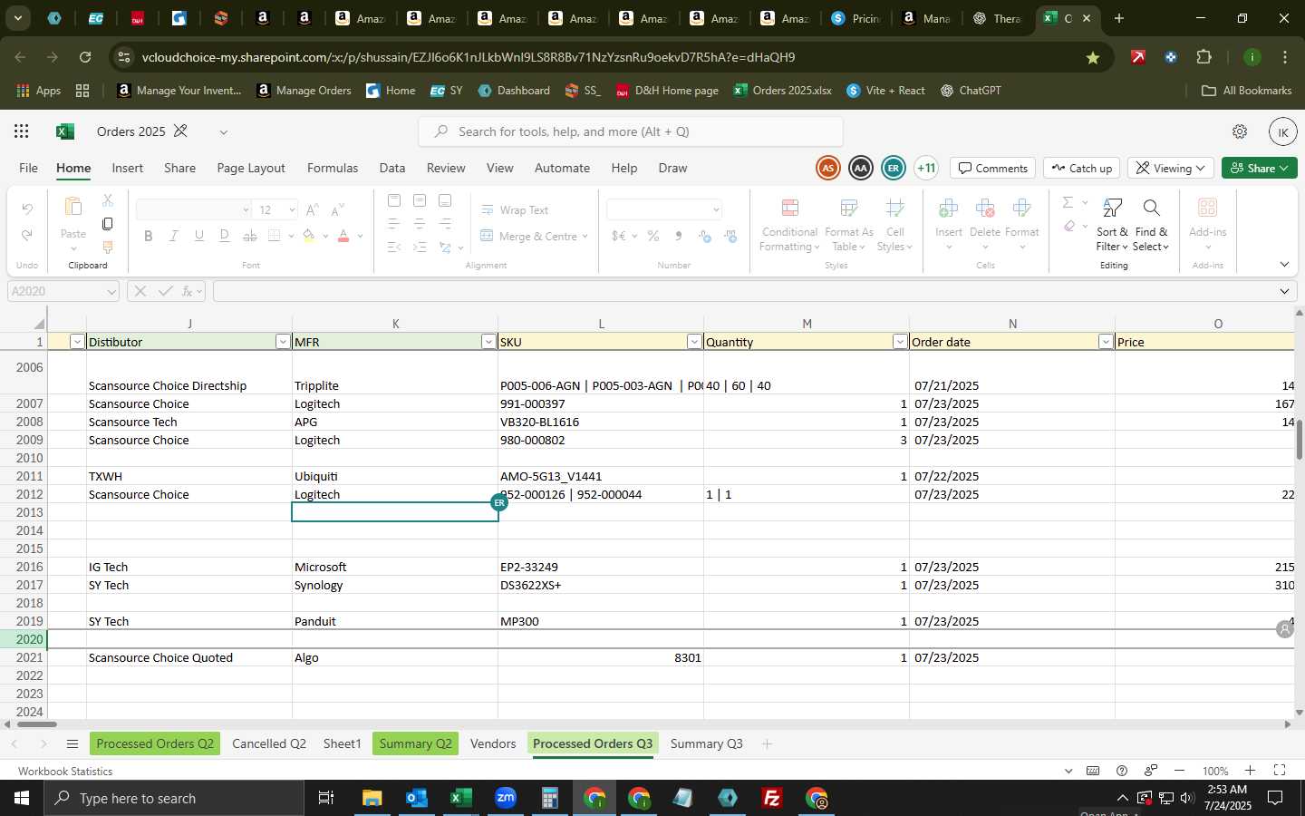Viewport: 1305px width, 816px height.
Task: Open the File menu
Action: [x=28, y=168]
